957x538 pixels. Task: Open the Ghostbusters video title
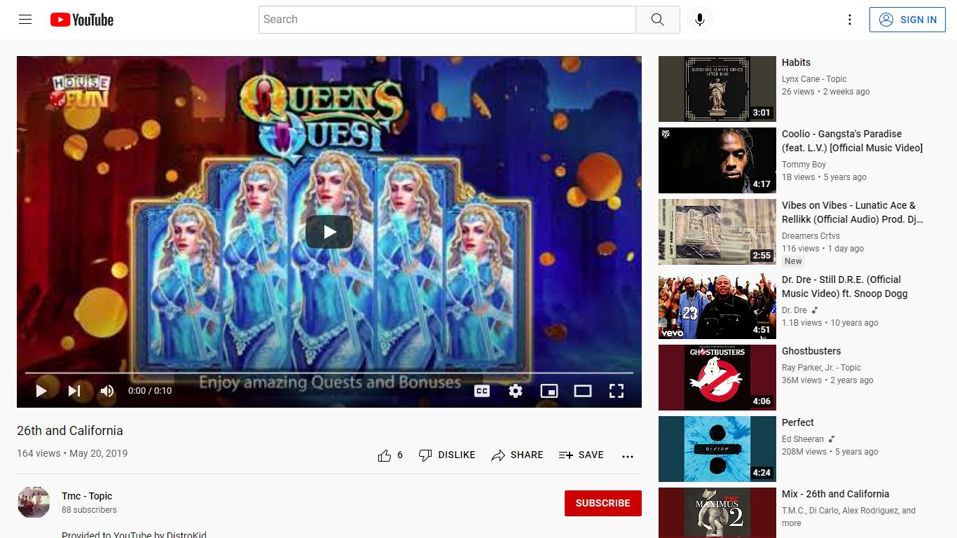tap(811, 351)
